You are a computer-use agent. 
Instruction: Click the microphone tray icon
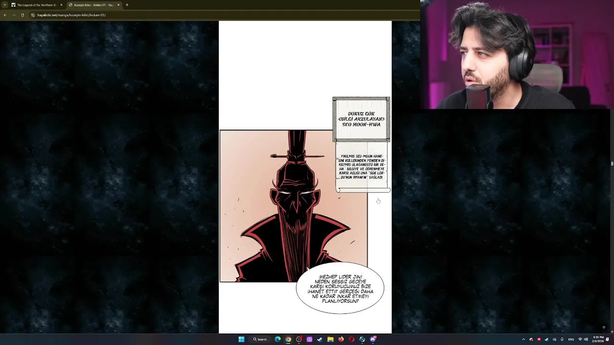[562, 339]
